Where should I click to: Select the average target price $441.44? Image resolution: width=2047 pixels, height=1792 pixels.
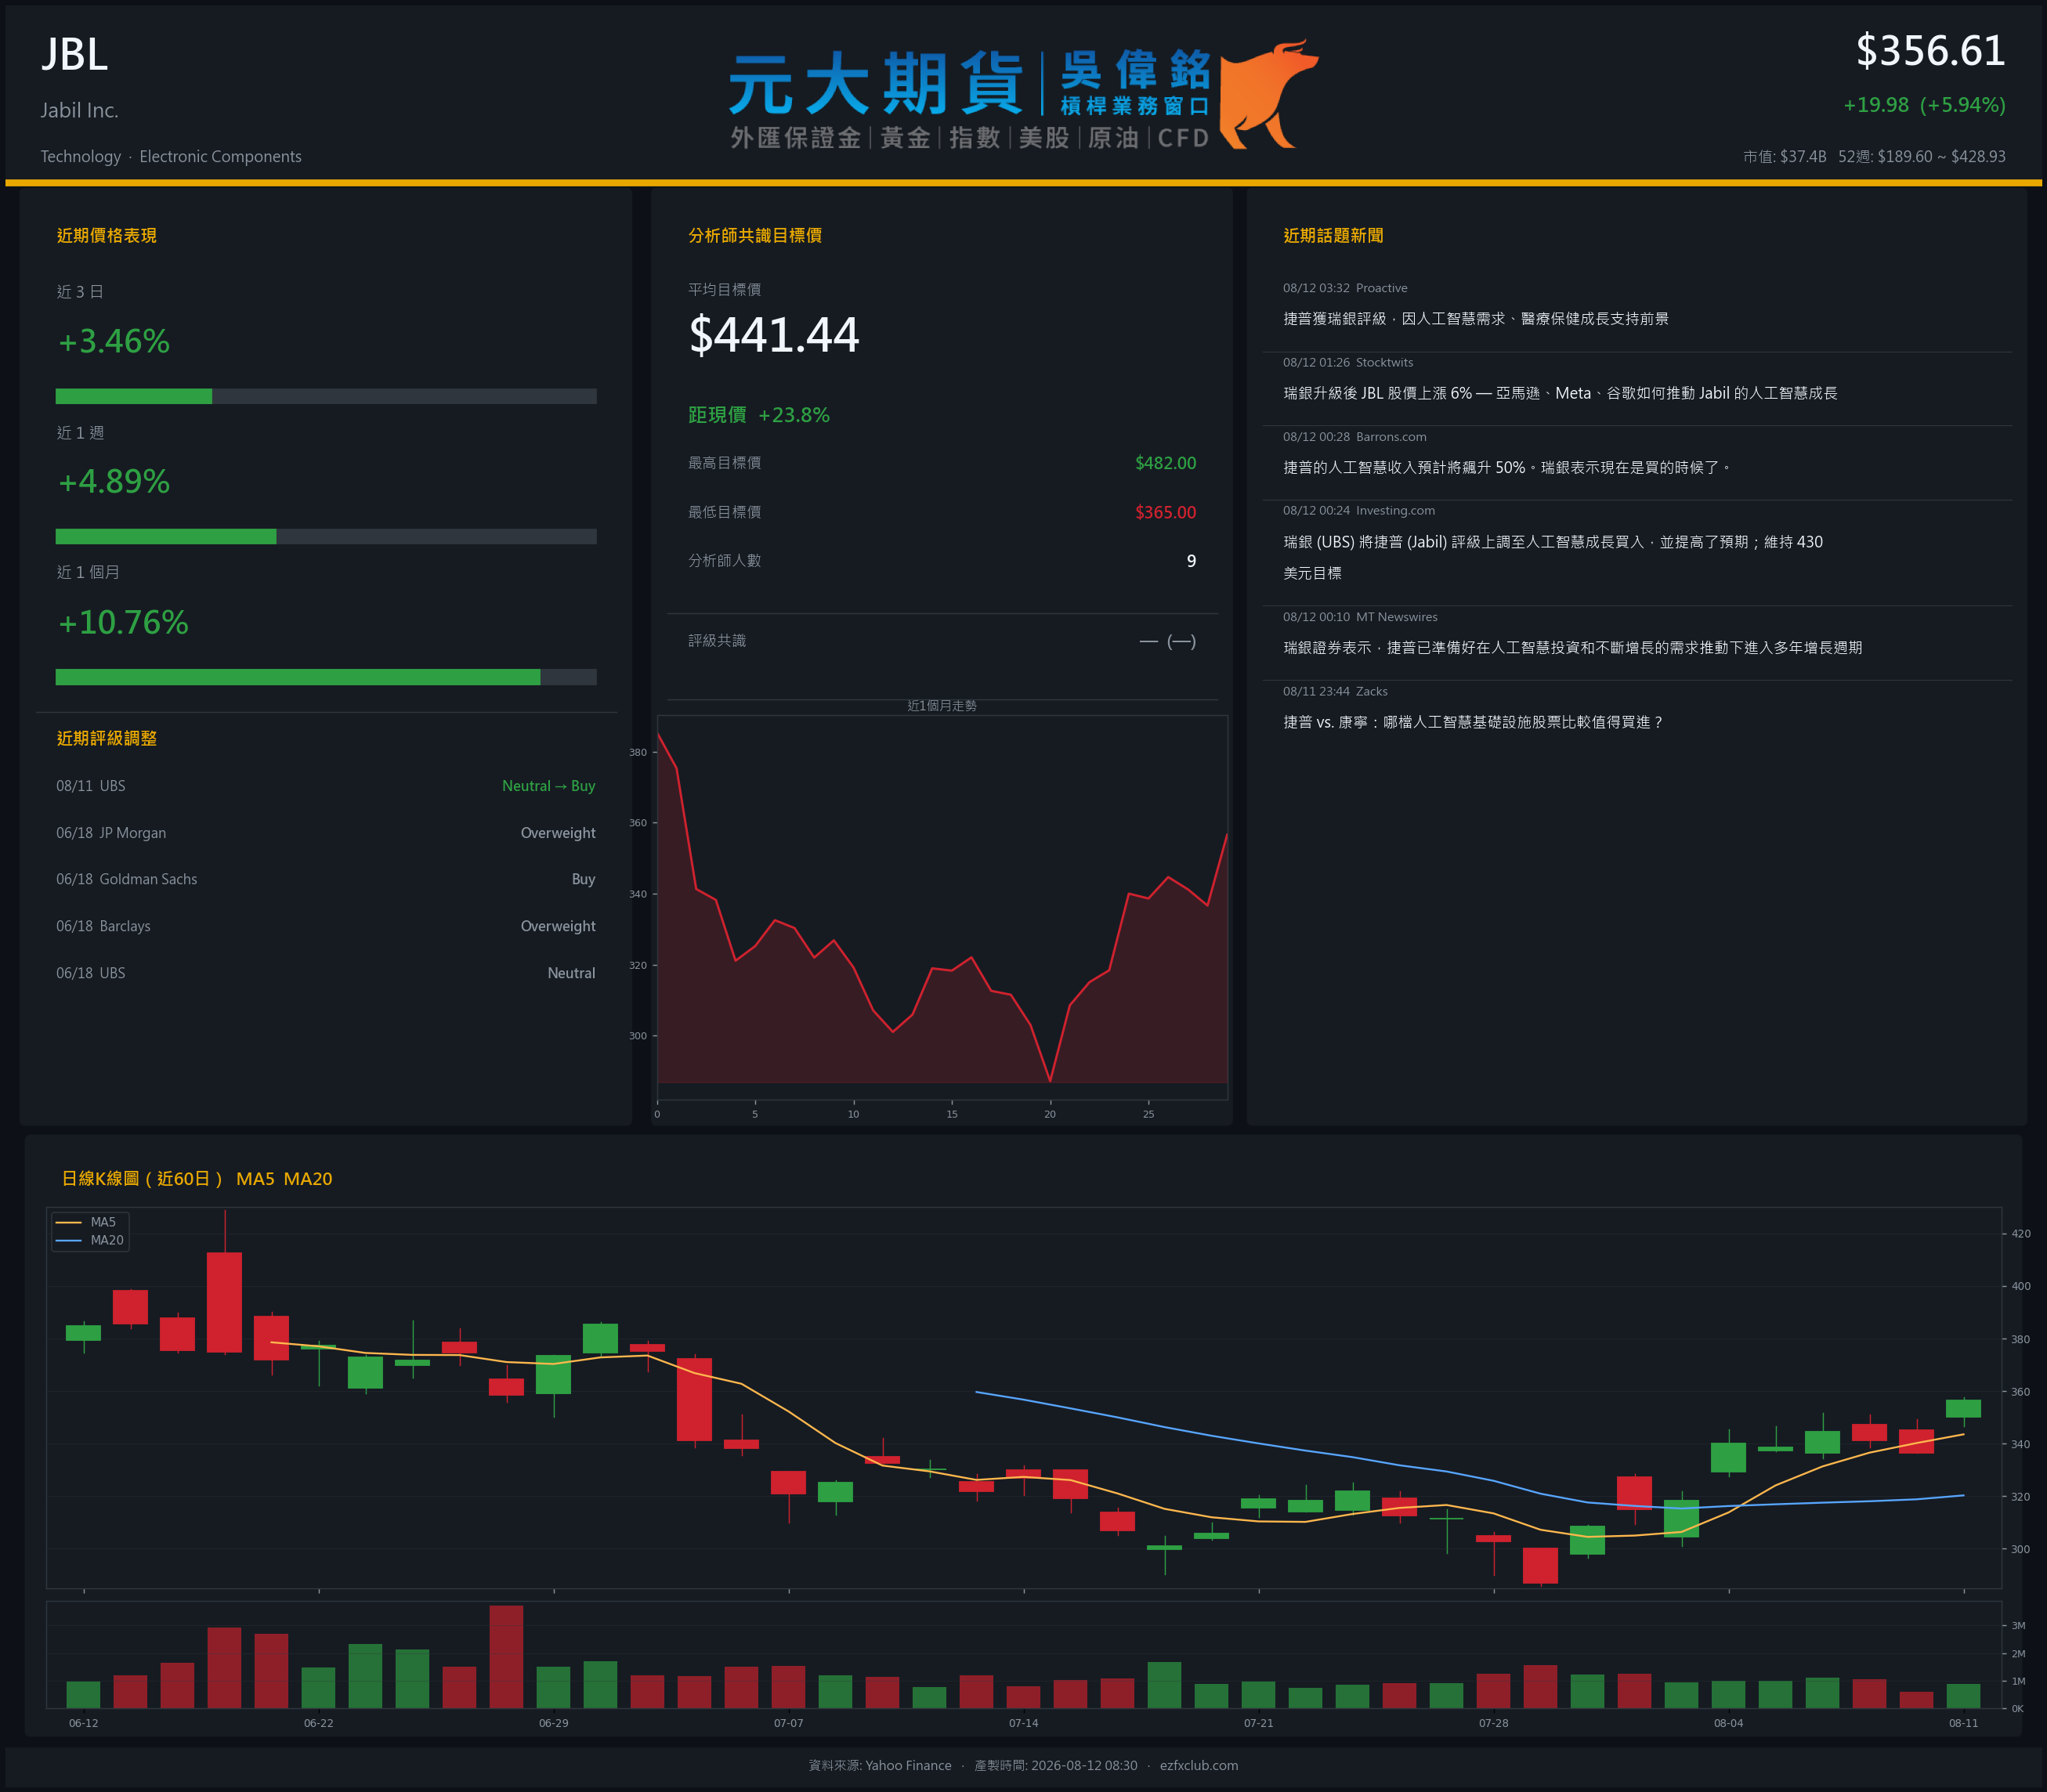tap(774, 334)
